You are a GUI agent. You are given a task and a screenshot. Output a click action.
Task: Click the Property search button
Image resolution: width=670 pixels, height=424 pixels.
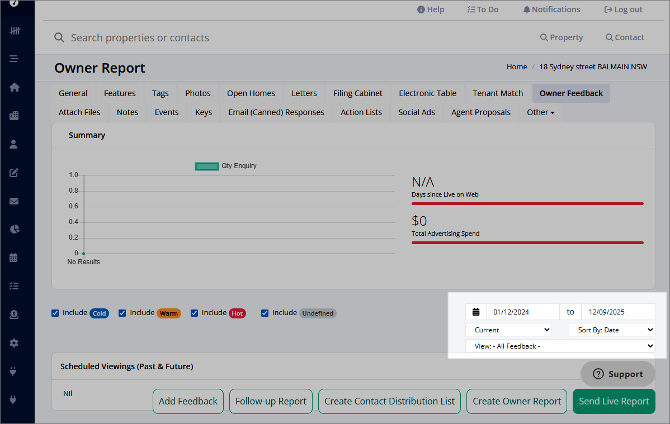pyautogui.click(x=562, y=37)
